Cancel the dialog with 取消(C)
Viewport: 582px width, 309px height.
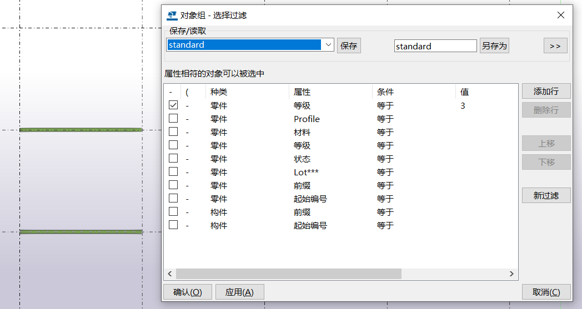click(x=546, y=292)
